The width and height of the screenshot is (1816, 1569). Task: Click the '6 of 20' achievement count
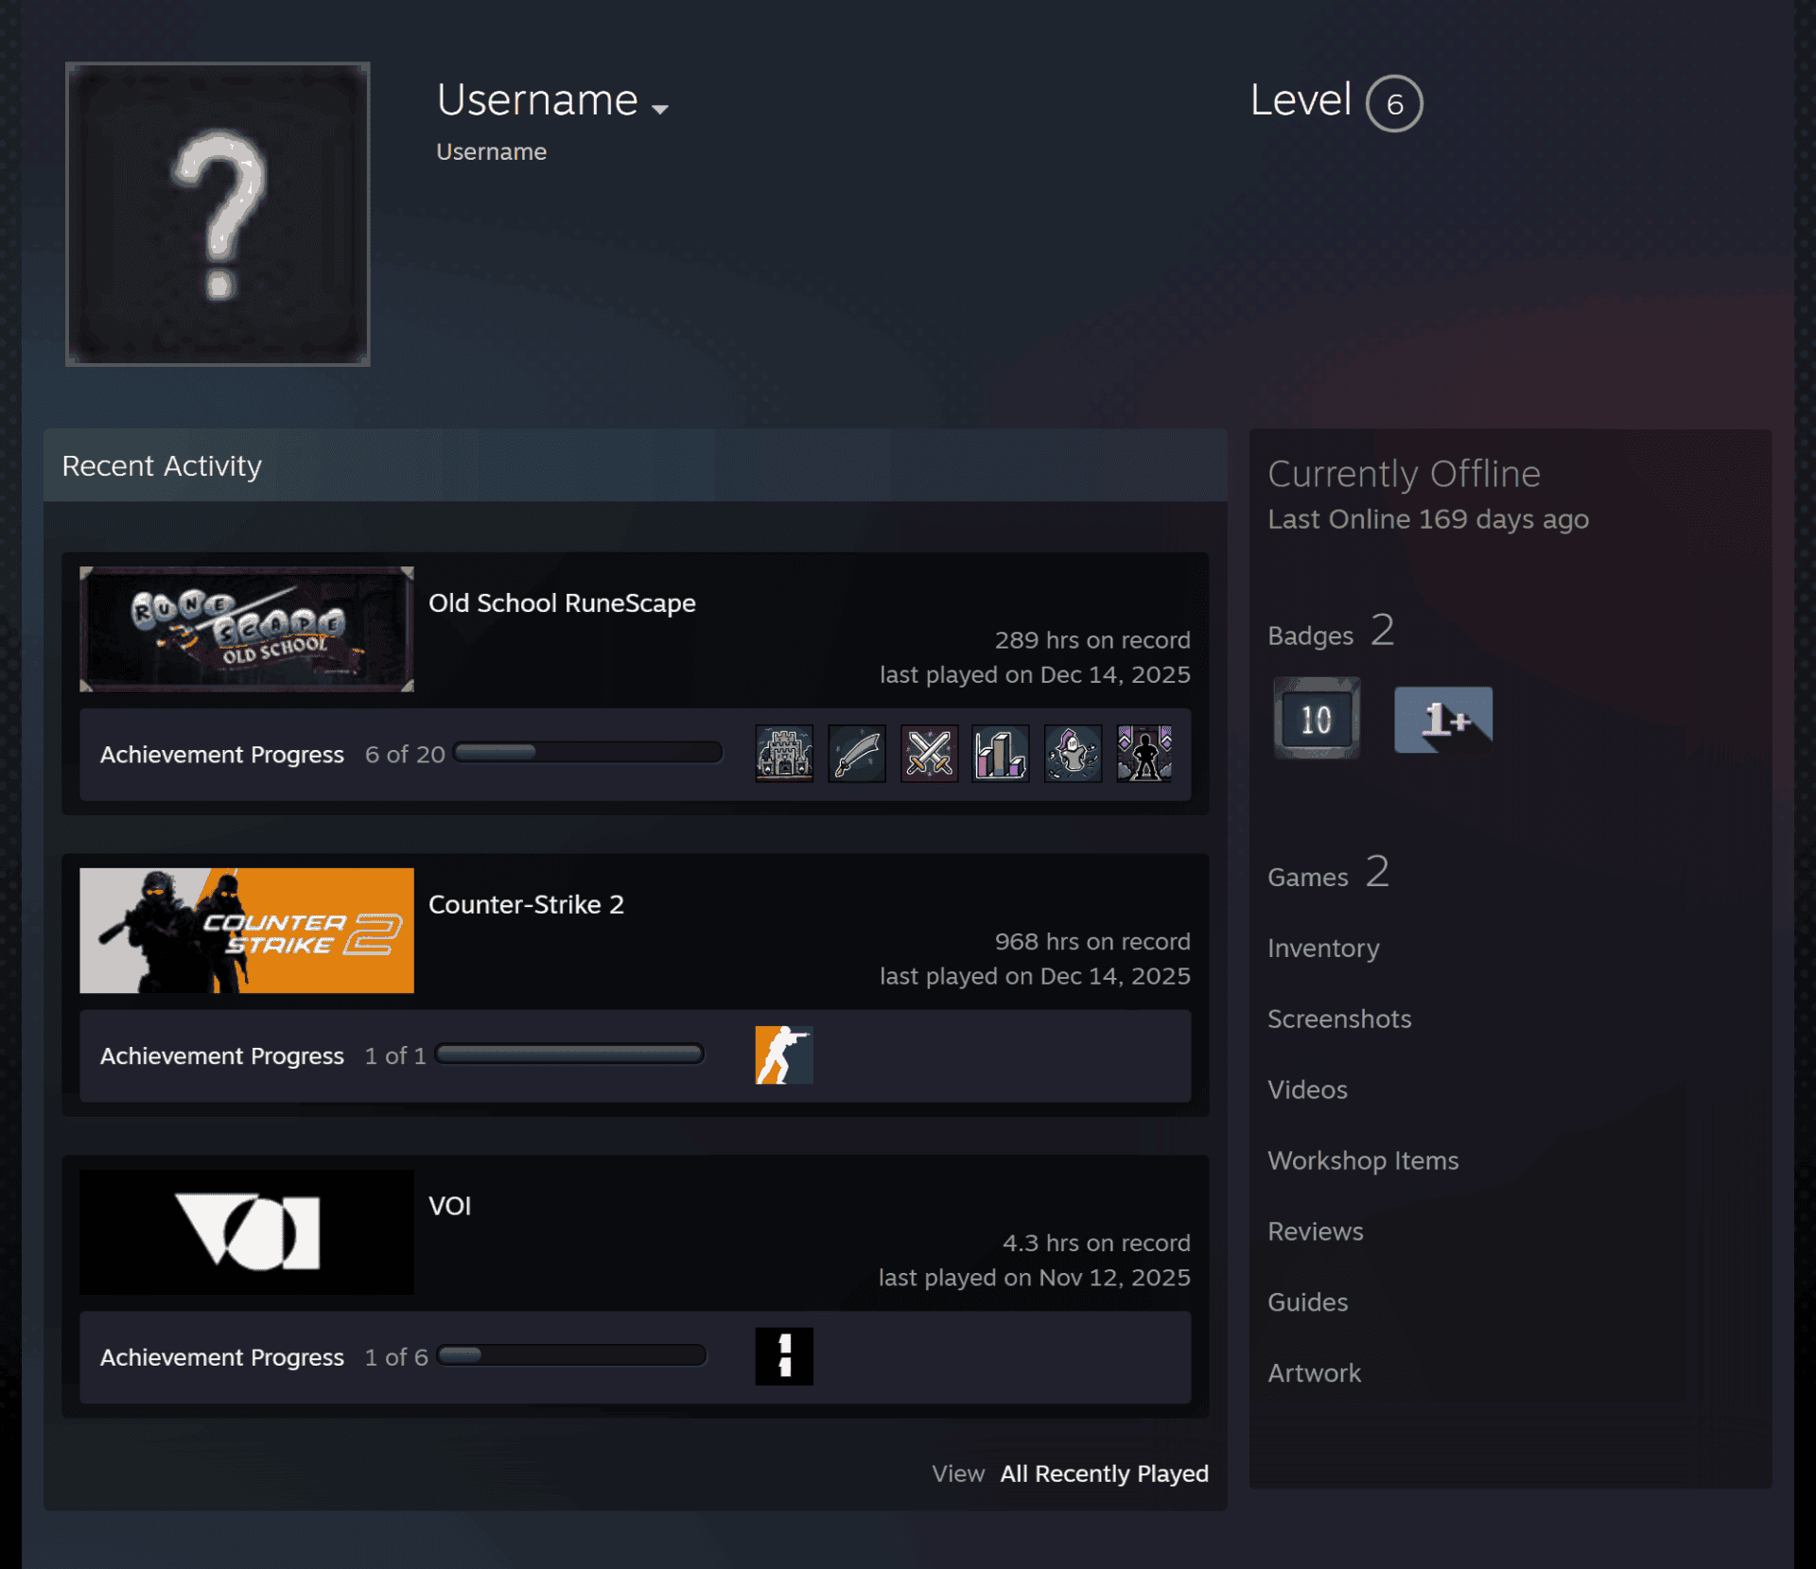click(405, 754)
